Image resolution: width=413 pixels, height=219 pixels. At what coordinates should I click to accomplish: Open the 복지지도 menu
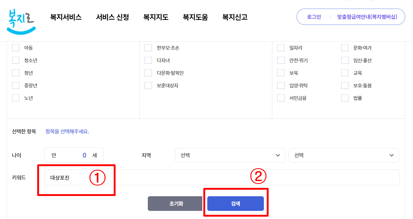point(156,17)
